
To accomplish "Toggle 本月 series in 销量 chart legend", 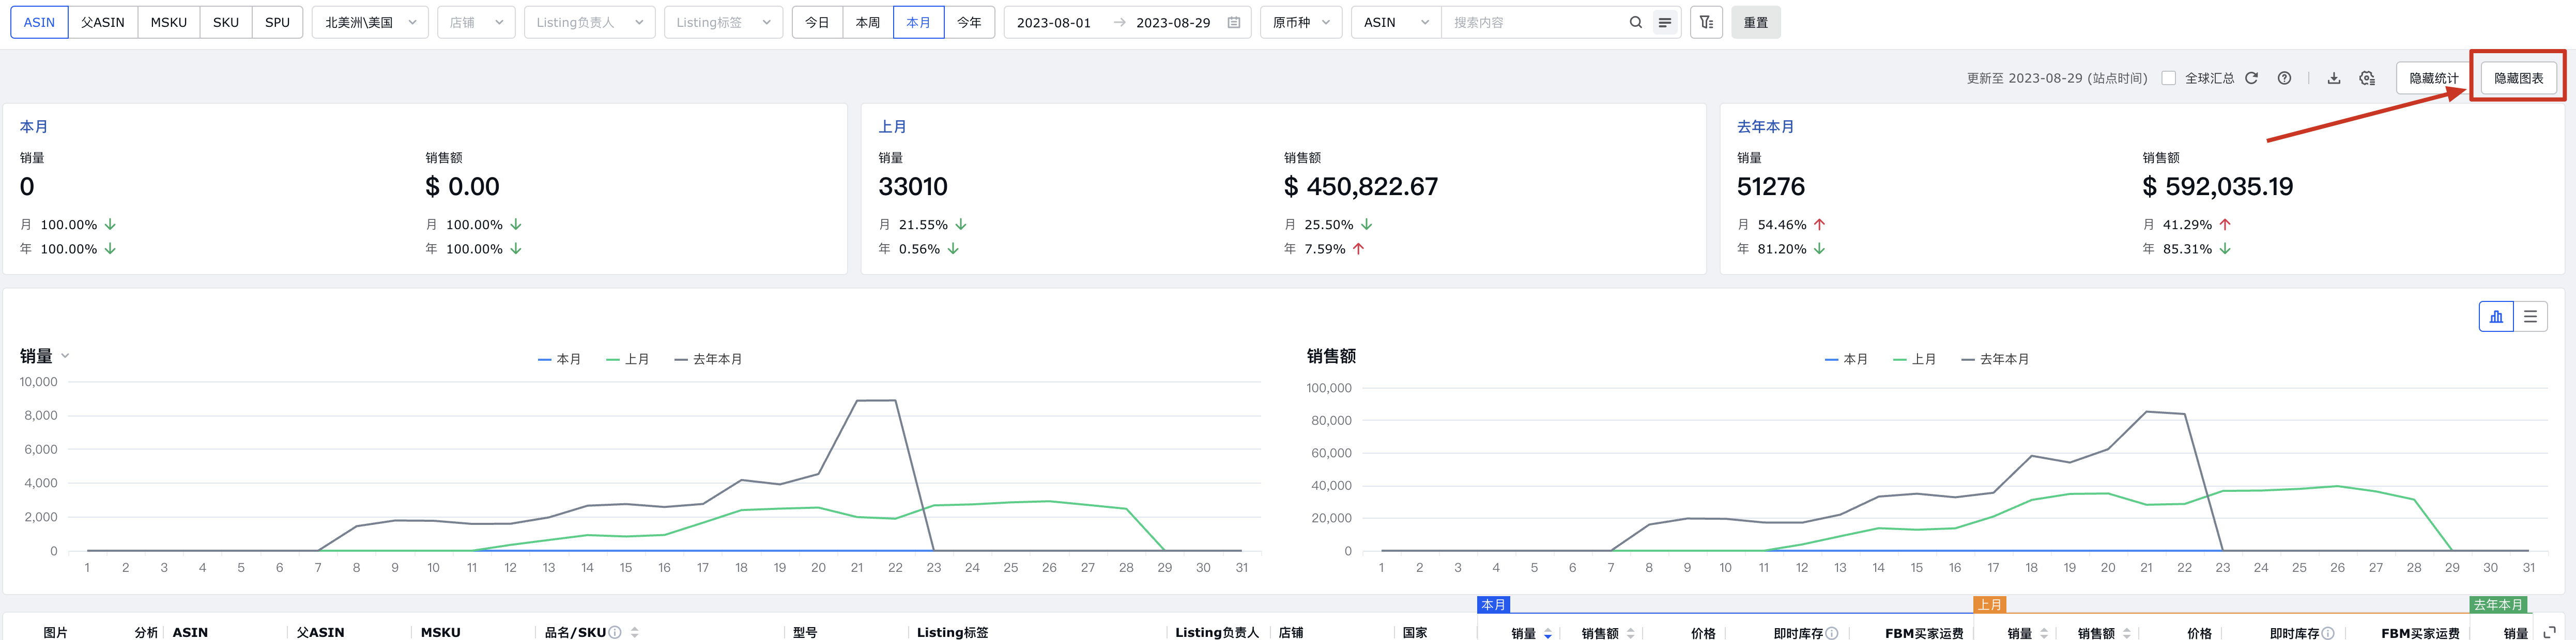I will [559, 359].
